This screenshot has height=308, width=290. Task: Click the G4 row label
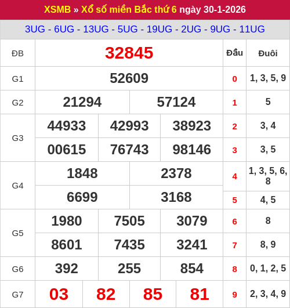(17, 186)
